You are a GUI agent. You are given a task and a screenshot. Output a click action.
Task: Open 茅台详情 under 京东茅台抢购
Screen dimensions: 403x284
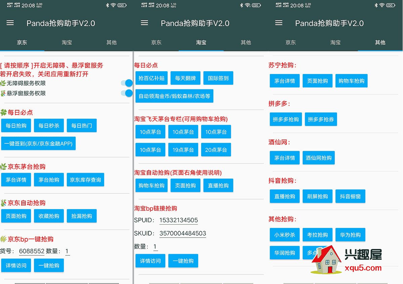click(16, 180)
